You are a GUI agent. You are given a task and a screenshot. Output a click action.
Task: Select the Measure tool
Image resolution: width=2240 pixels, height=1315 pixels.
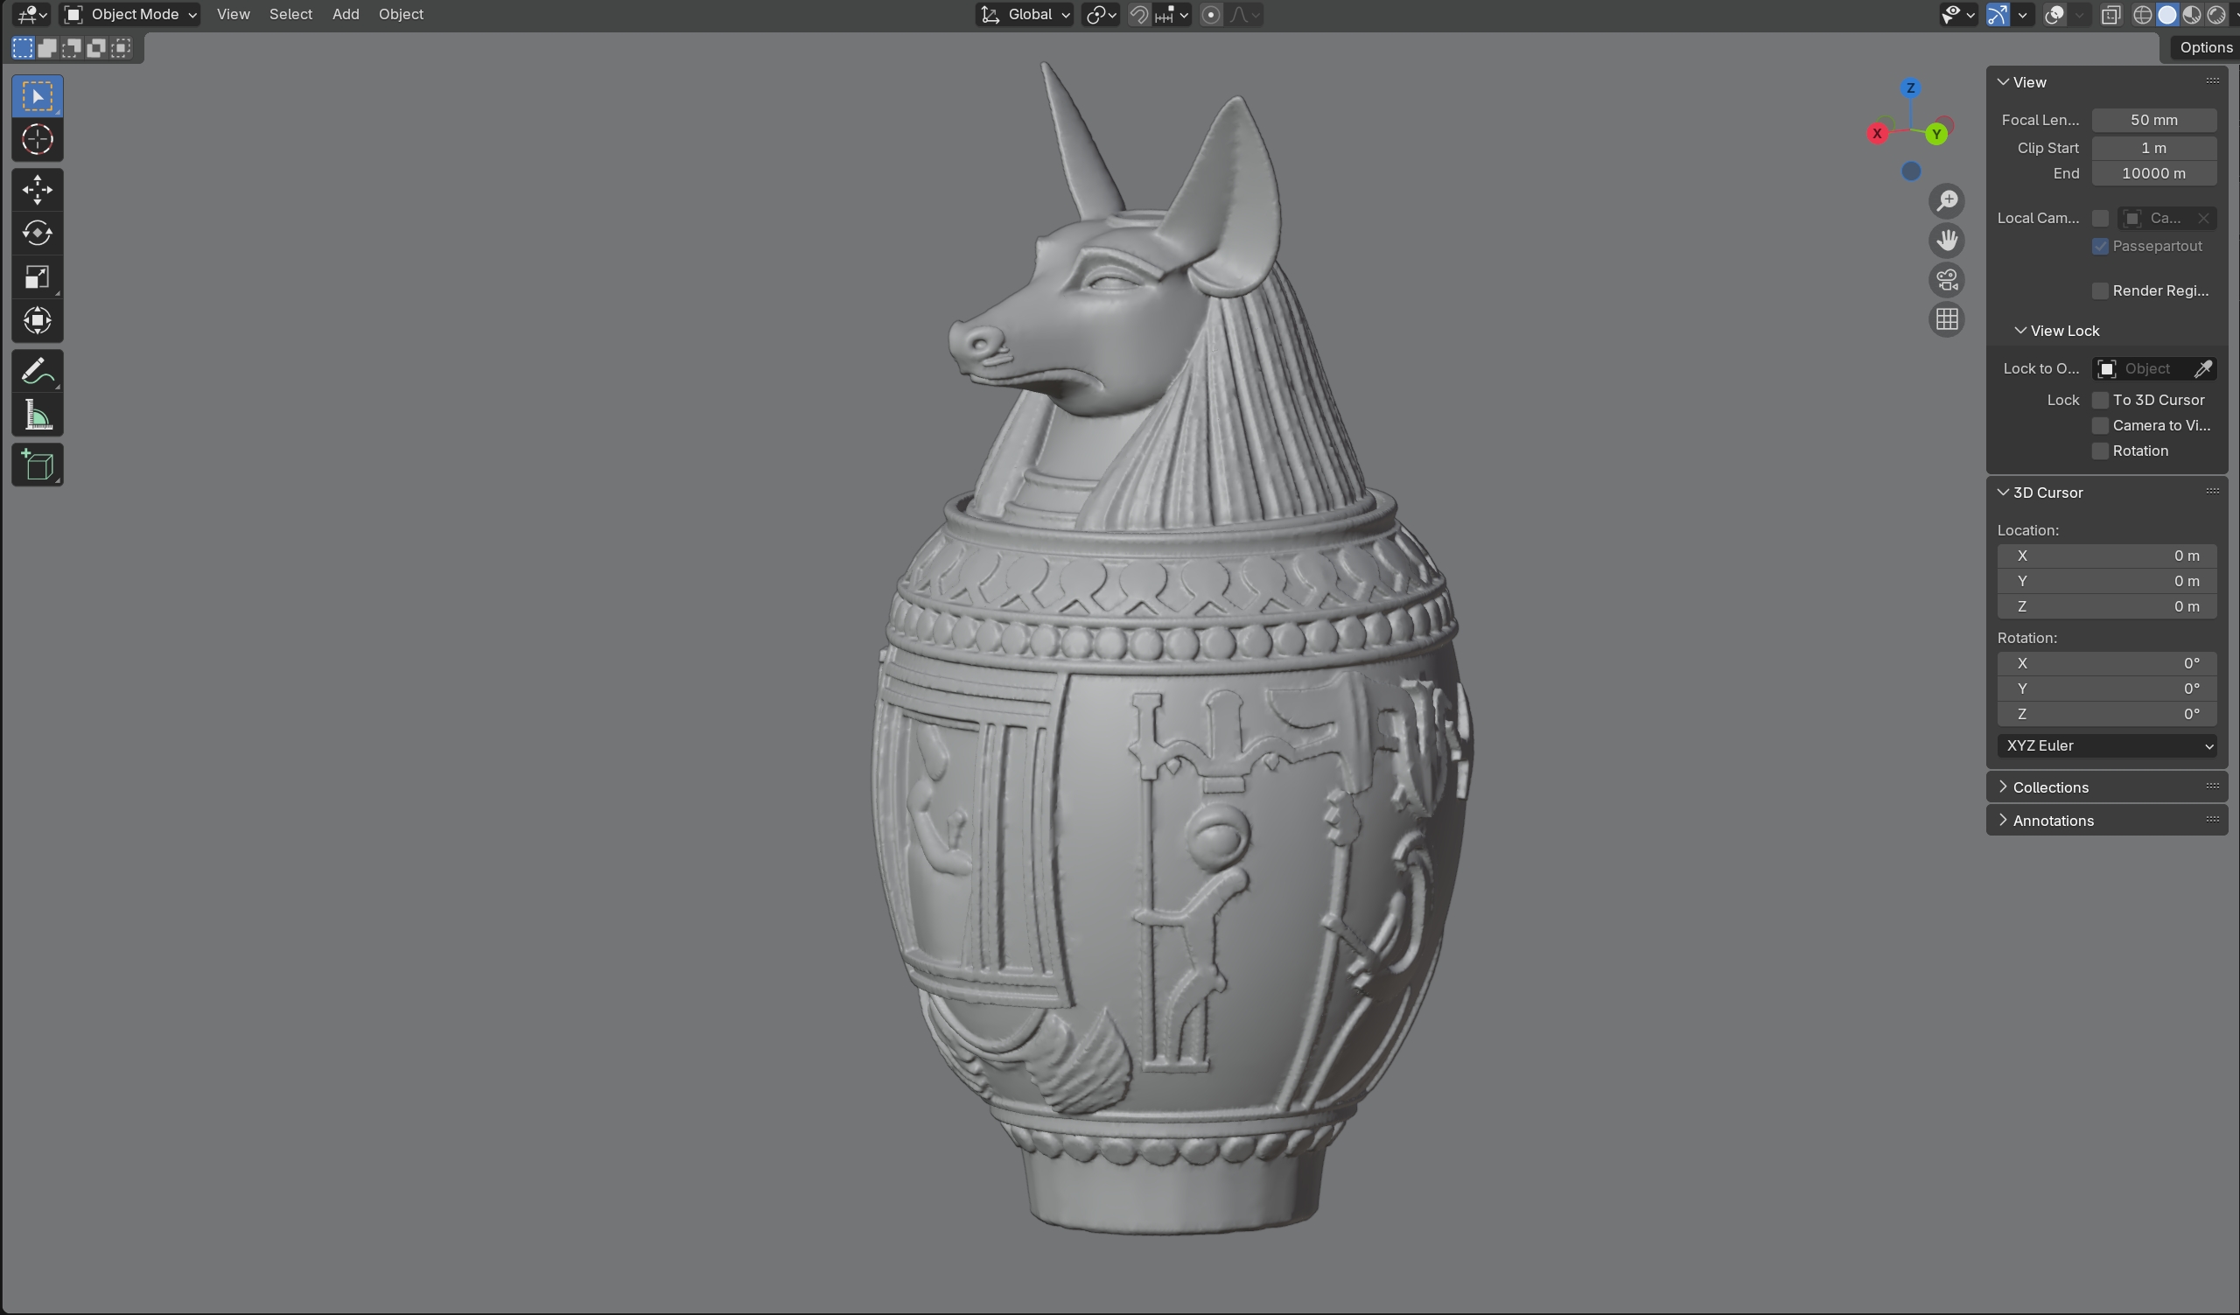pyautogui.click(x=38, y=416)
